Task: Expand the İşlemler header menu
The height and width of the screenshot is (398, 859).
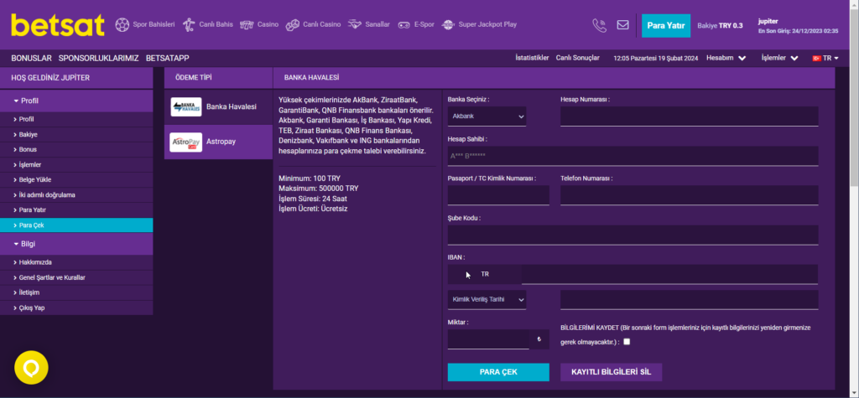Action: pos(779,58)
